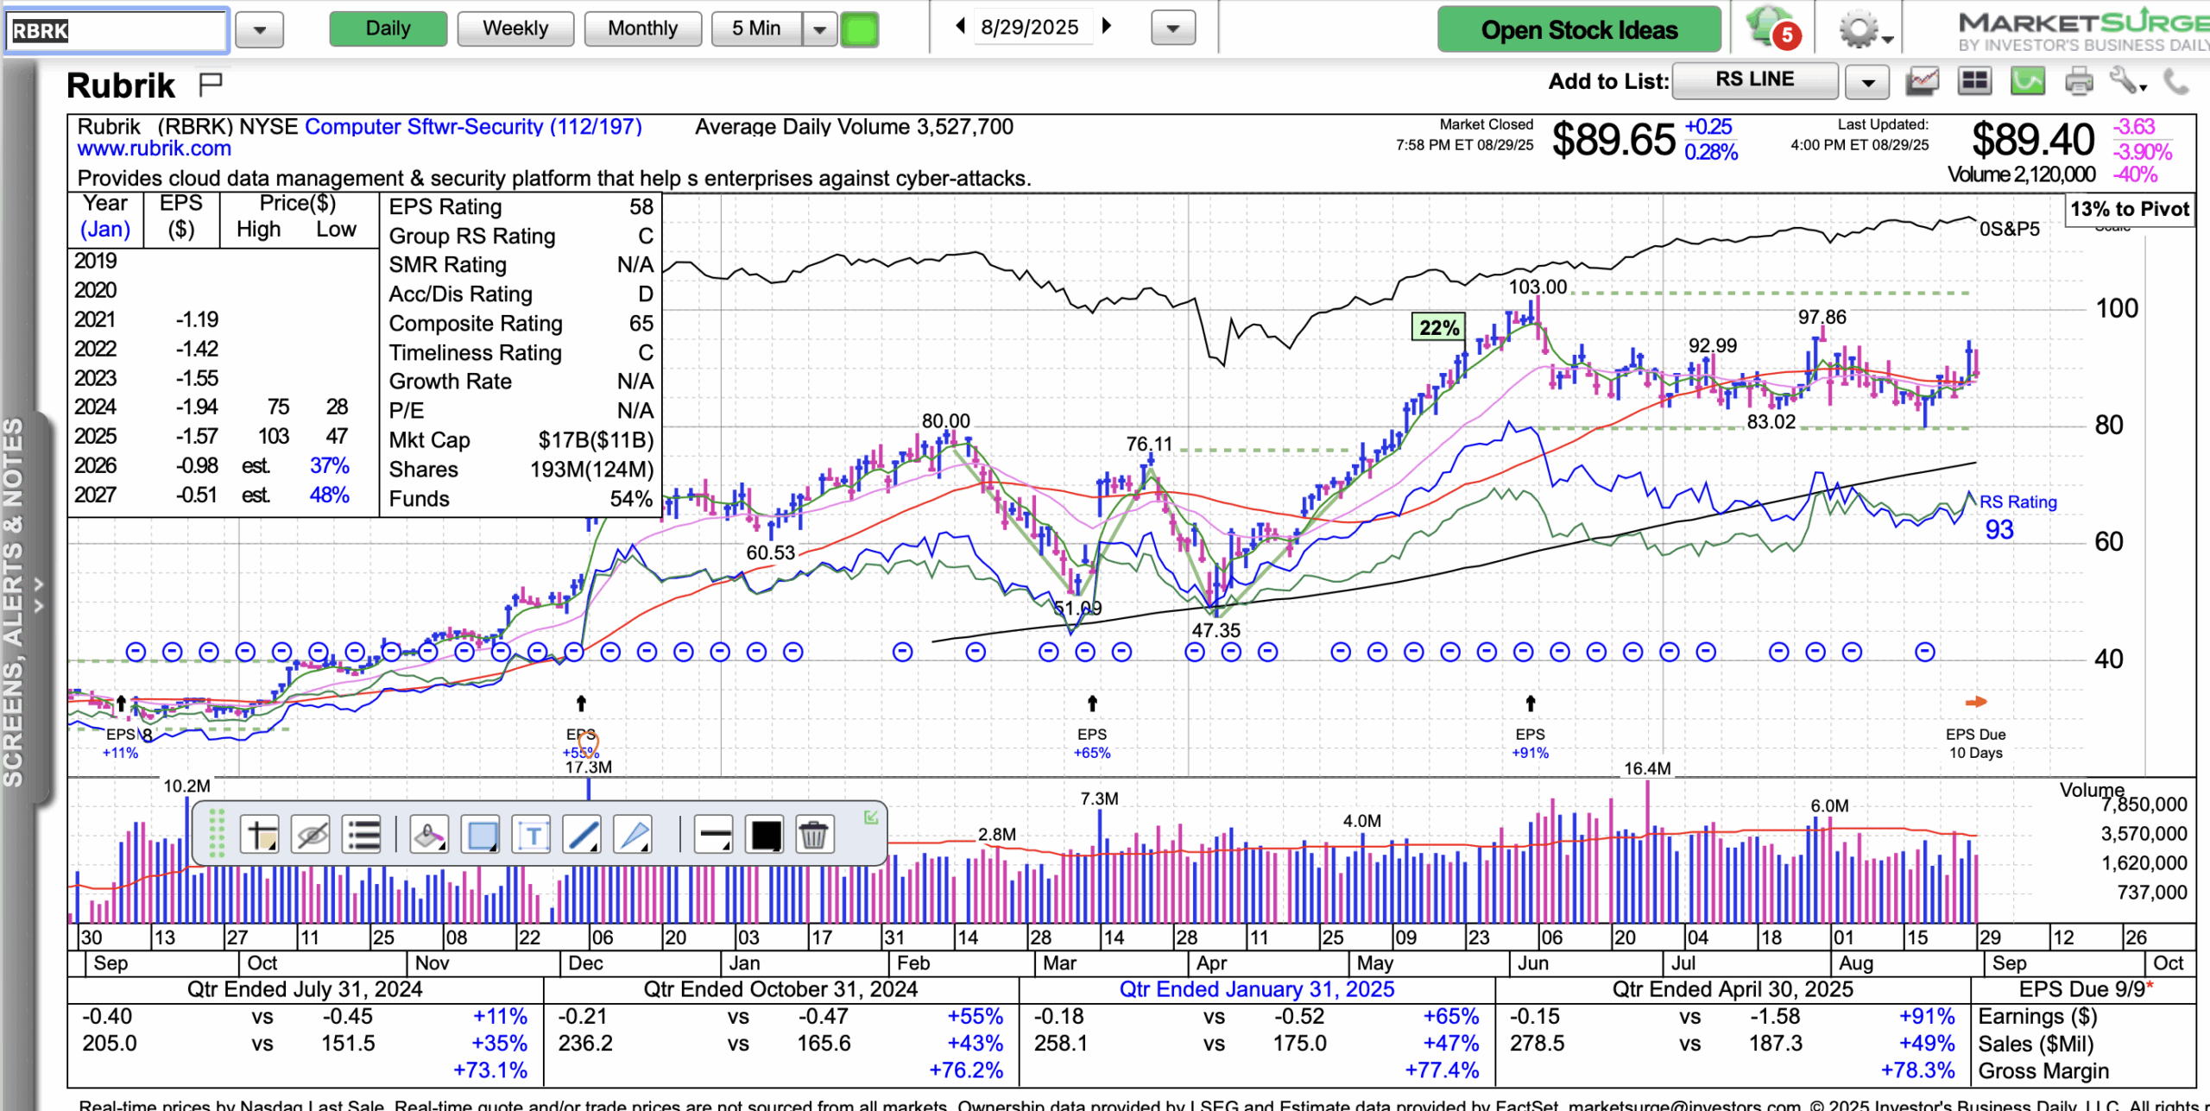This screenshot has width=2210, height=1111.
Task: Open the four-panel multi-chart layout icon
Action: tap(1975, 82)
